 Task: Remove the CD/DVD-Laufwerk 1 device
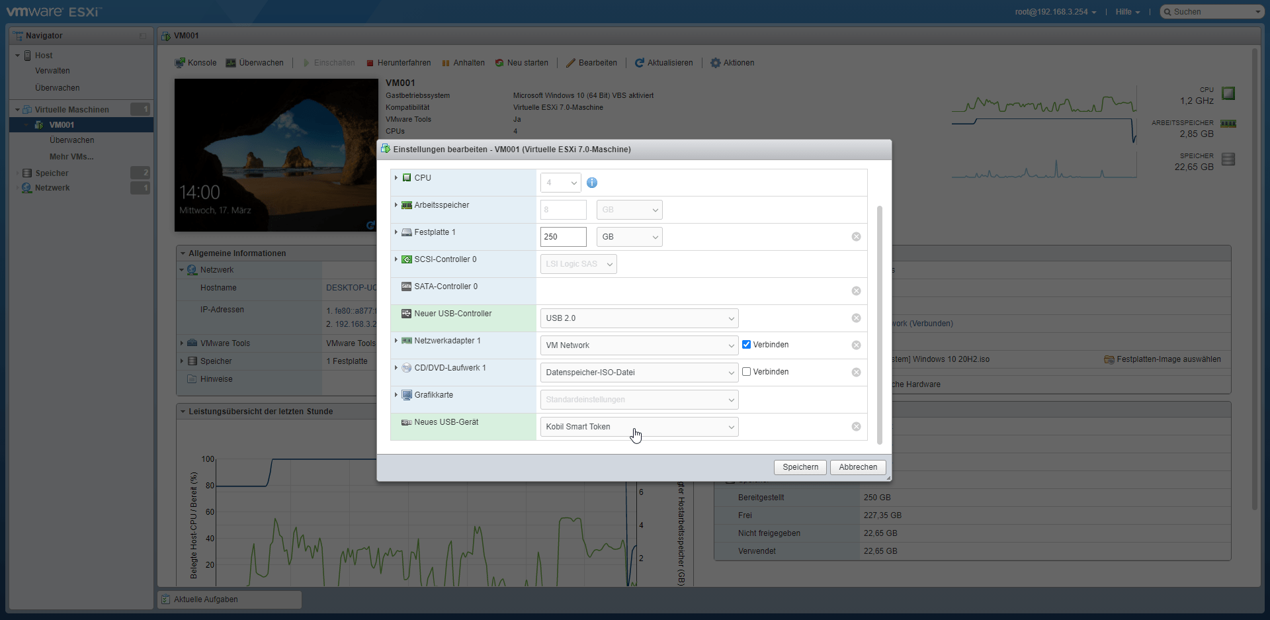856,373
